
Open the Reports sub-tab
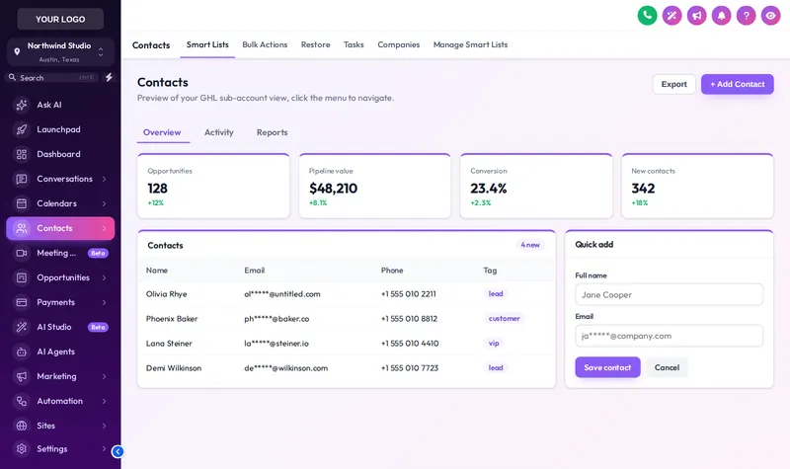(273, 132)
